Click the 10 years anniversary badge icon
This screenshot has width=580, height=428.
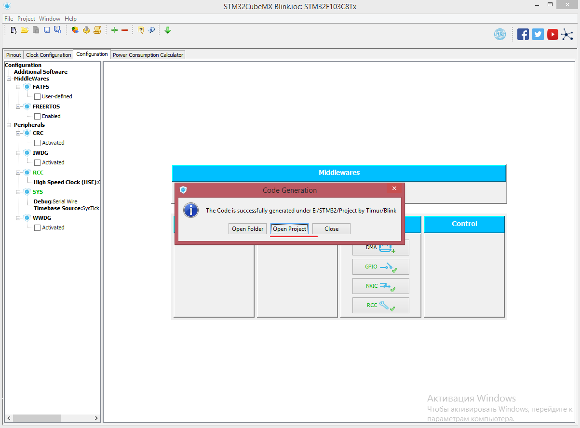(x=500, y=34)
